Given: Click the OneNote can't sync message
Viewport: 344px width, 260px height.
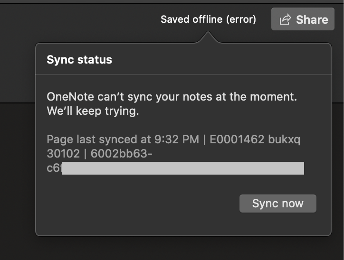Looking at the screenshot, I should pos(172,97).
